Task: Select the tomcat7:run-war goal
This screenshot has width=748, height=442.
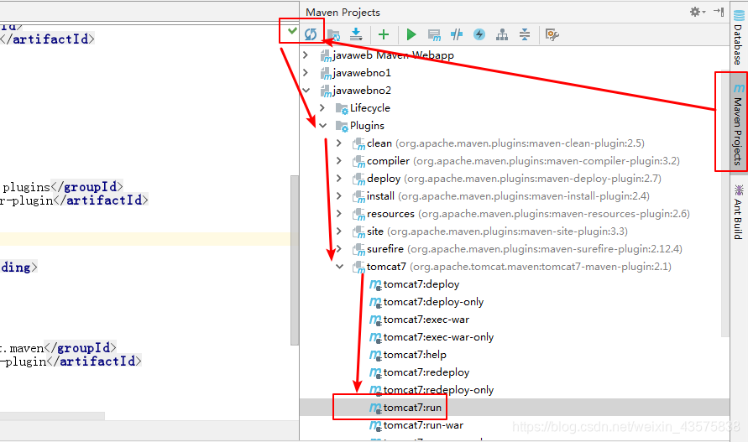Action: [x=423, y=425]
